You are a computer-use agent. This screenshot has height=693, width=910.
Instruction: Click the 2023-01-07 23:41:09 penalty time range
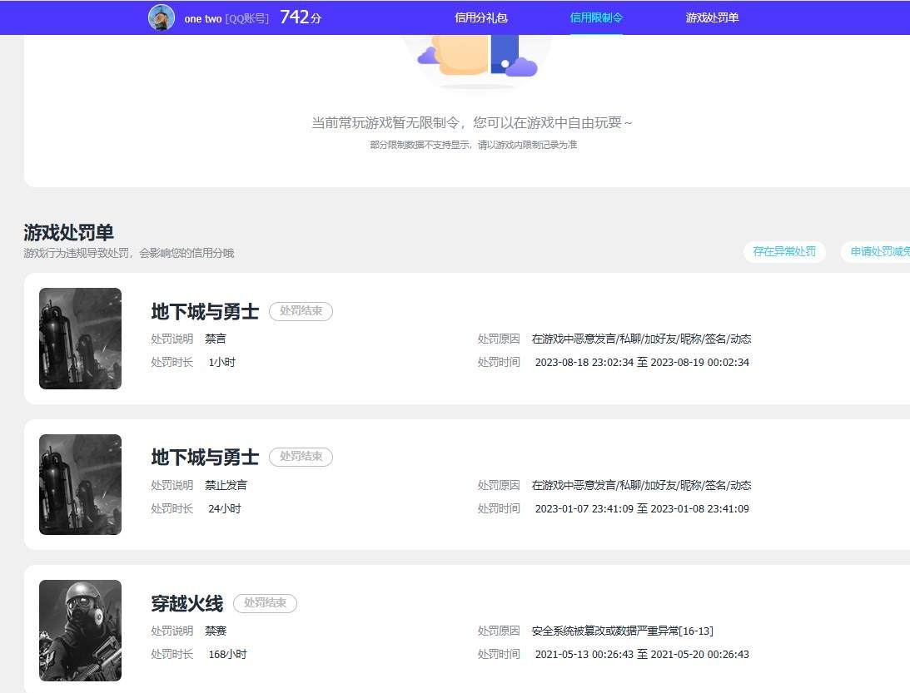(x=642, y=508)
